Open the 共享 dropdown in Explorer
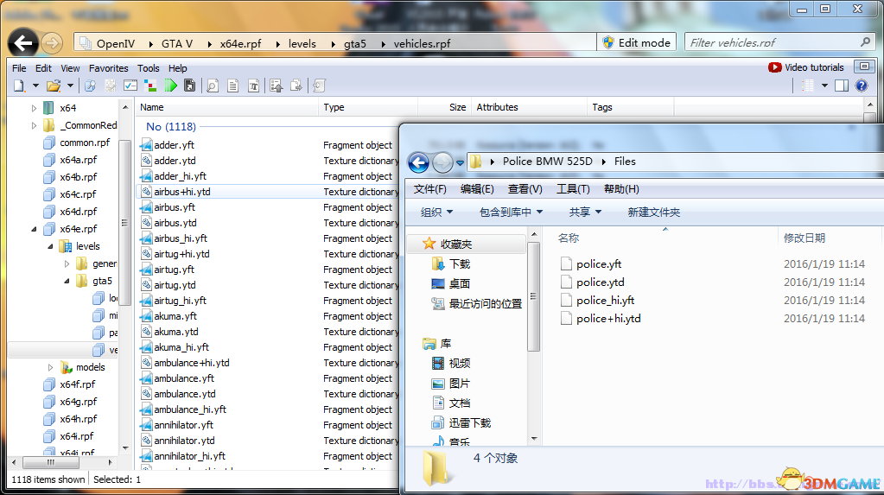The image size is (884, 495). point(585,212)
